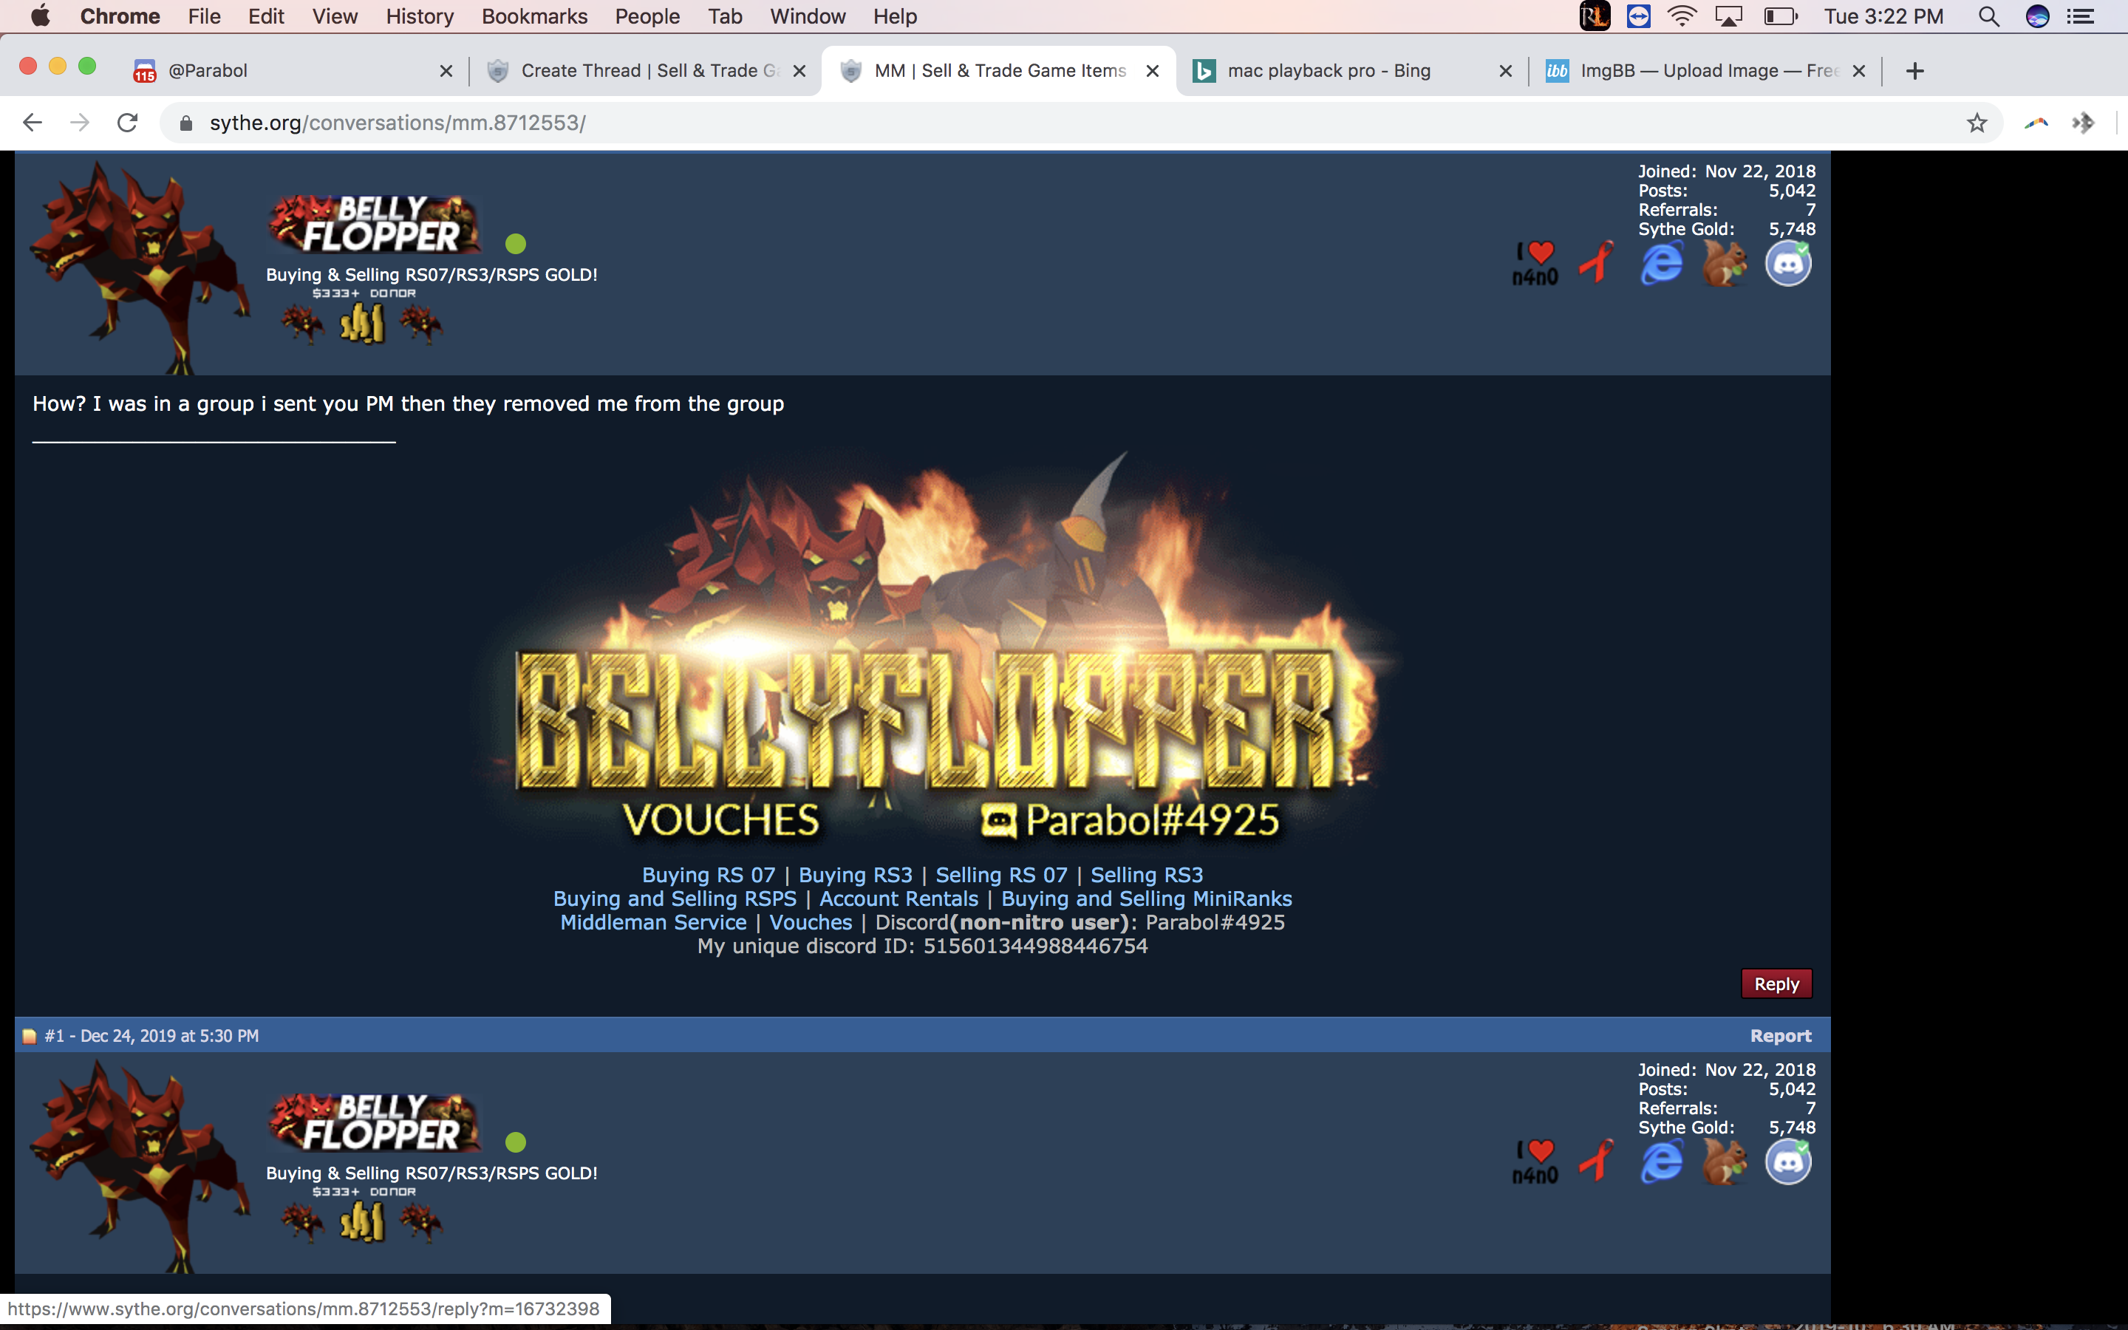Click the top post's hellhound avatar
Screen dimensions: 2128x1330
[140, 267]
